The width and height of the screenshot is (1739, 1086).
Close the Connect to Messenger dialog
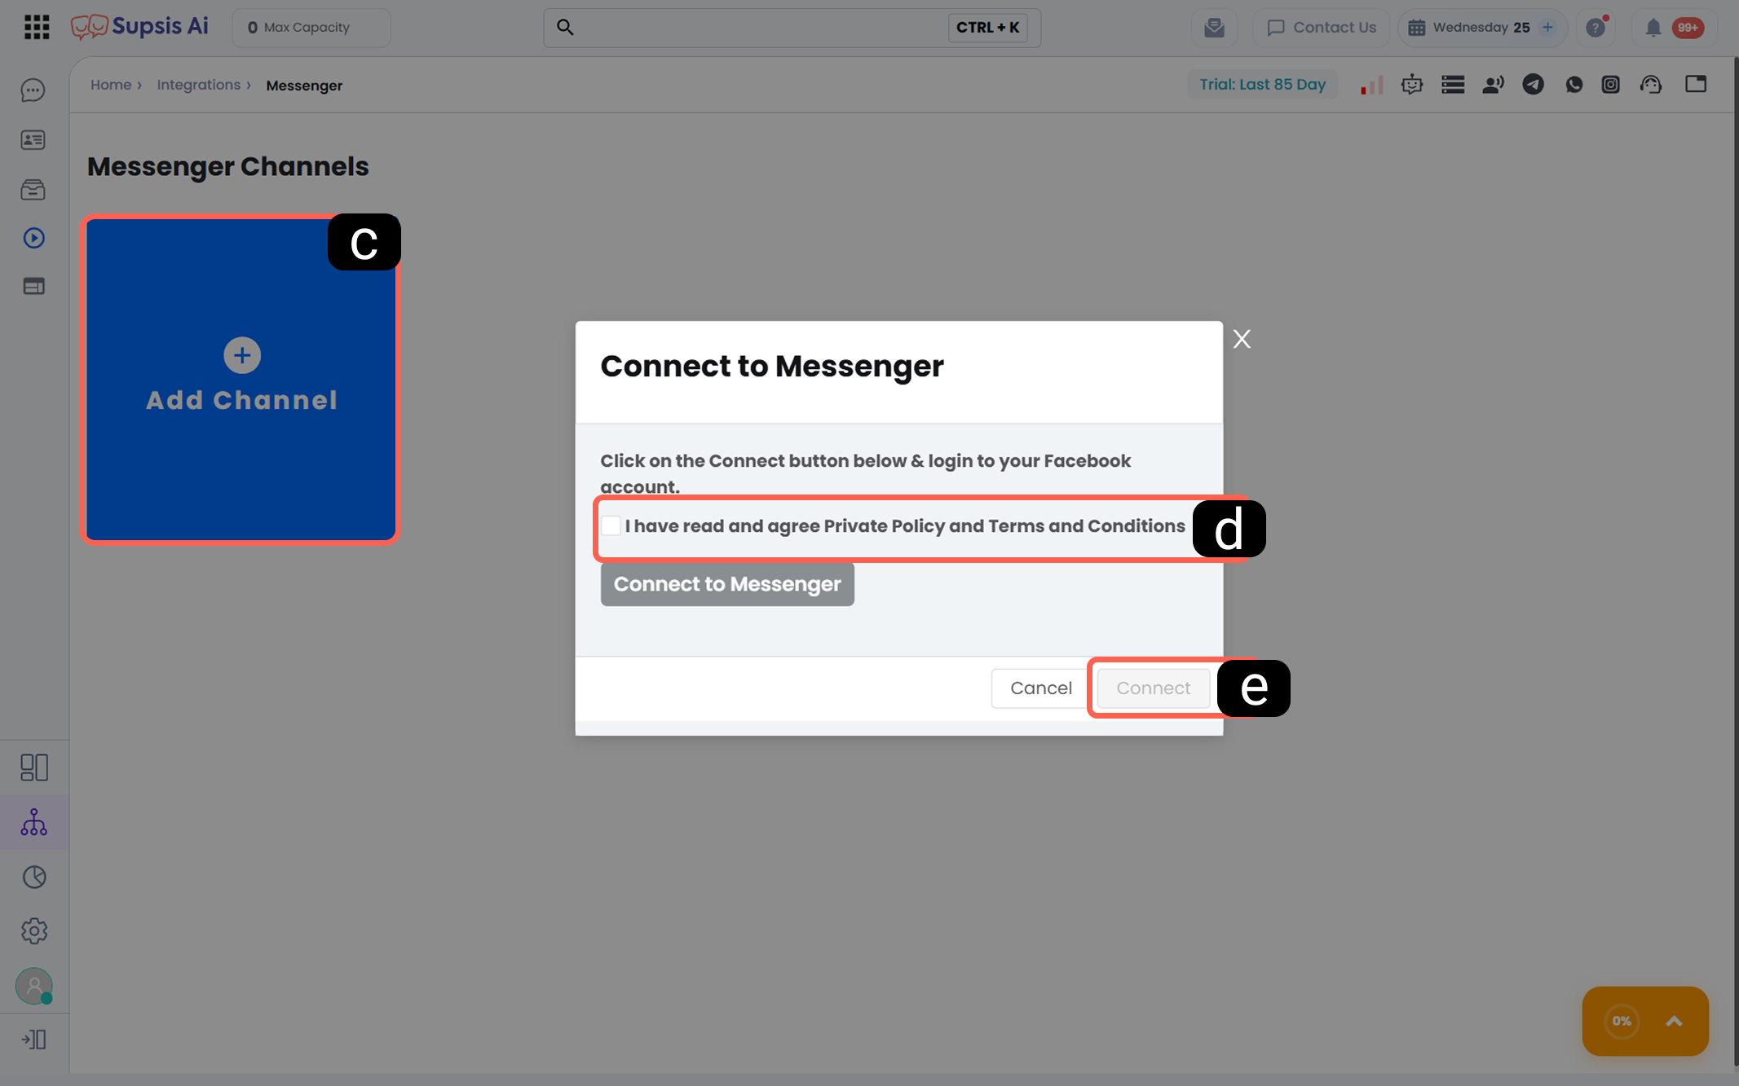1242,339
